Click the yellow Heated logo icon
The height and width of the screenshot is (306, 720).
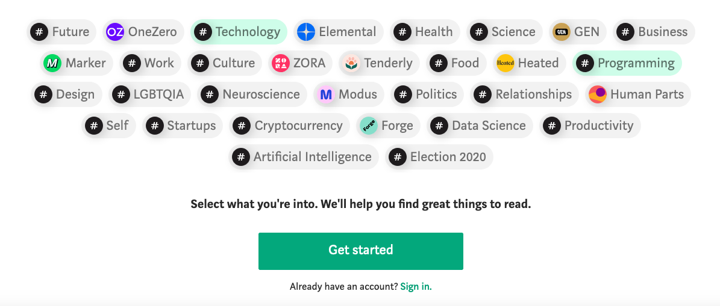point(505,63)
